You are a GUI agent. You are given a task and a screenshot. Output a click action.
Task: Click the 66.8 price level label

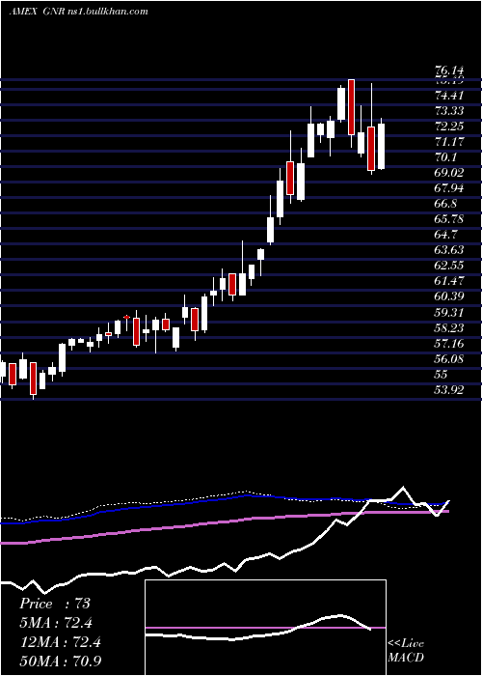[x=445, y=204]
